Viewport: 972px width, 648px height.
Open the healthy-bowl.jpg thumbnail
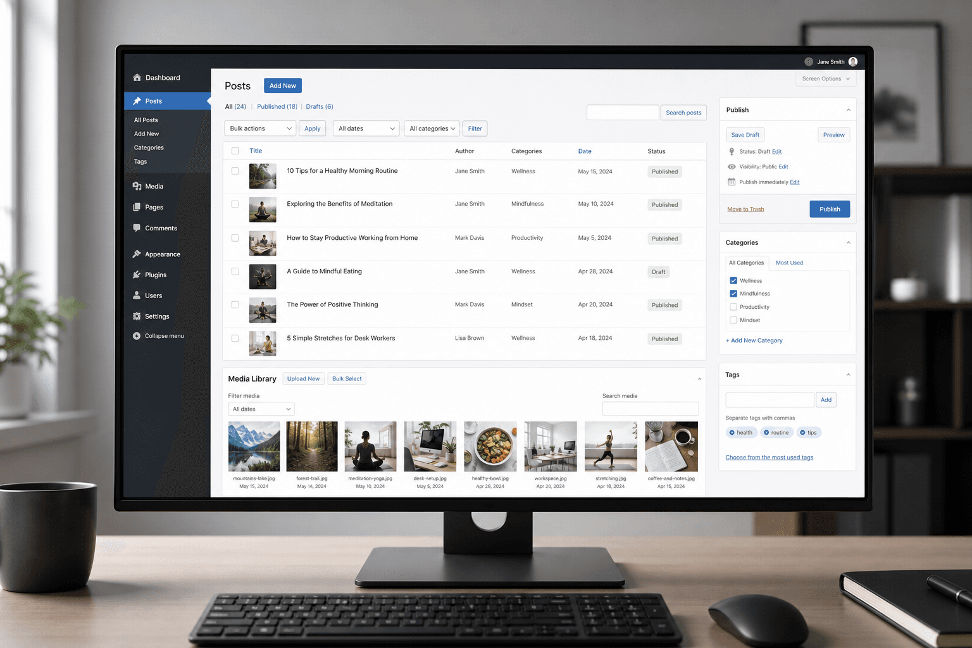pyautogui.click(x=490, y=447)
